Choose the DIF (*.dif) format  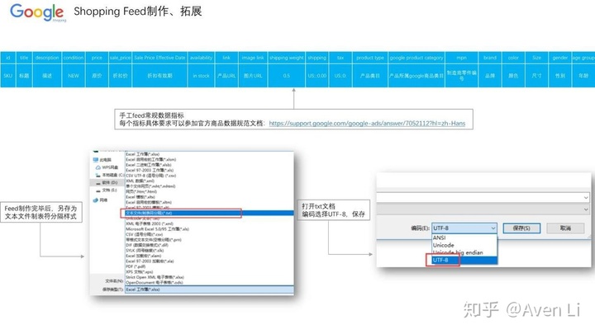tap(147, 245)
